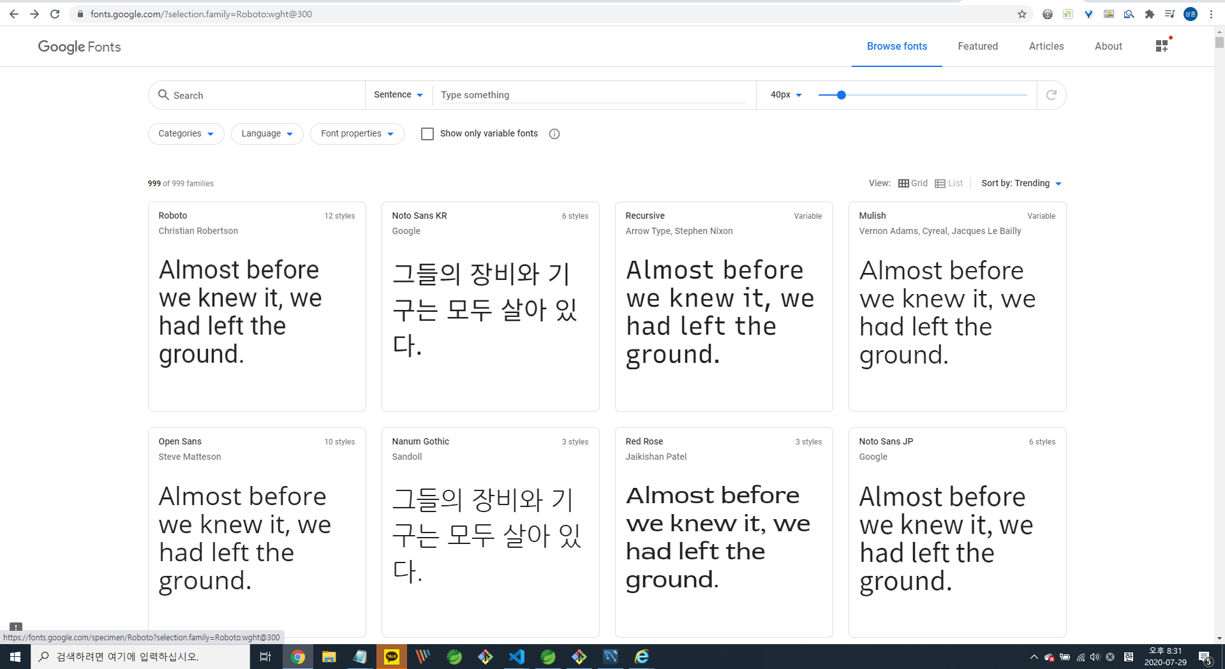Open the media control playlist icon
This screenshot has height=669, width=1225.
pyautogui.click(x=1170, y=14)
